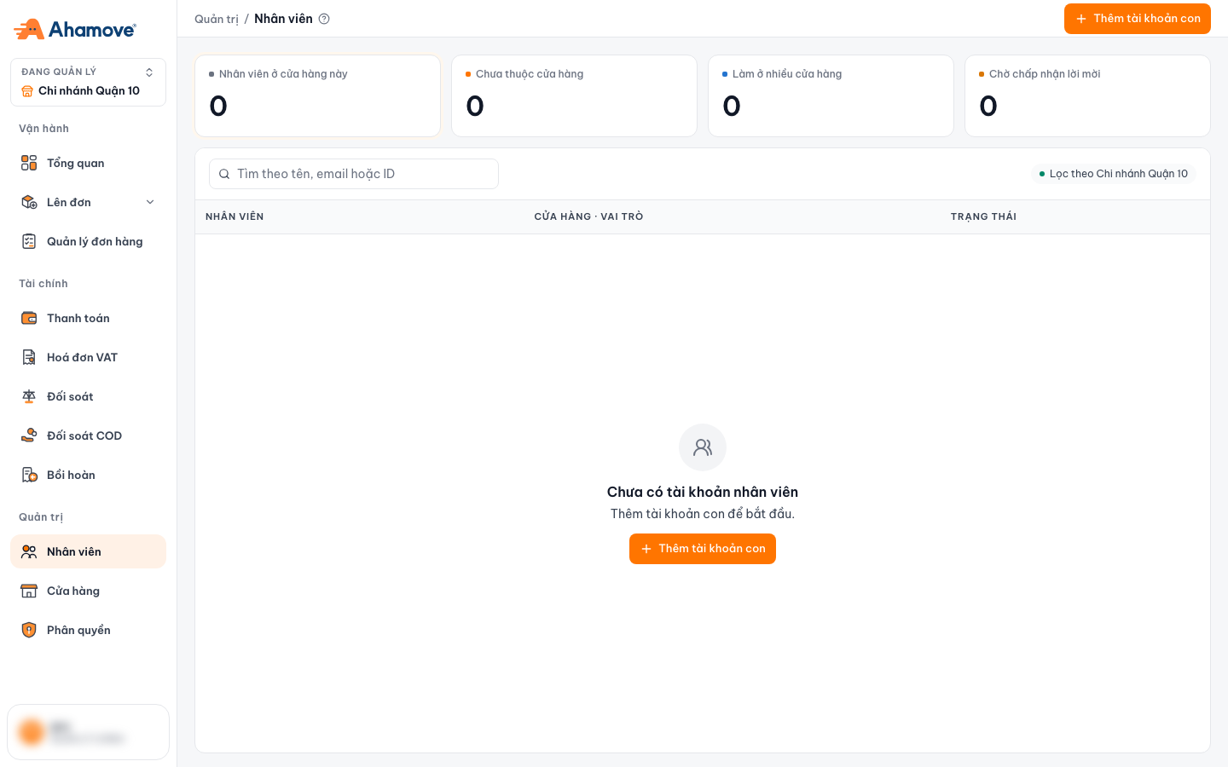
Task: Click Thêm tài khoản con in empty state
Action: [x=703, y=549]
